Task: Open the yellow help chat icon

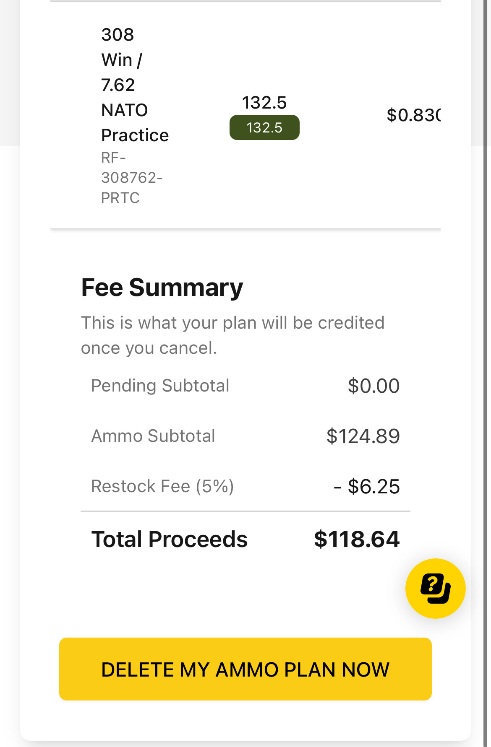Action: click(x=435, y=588)
